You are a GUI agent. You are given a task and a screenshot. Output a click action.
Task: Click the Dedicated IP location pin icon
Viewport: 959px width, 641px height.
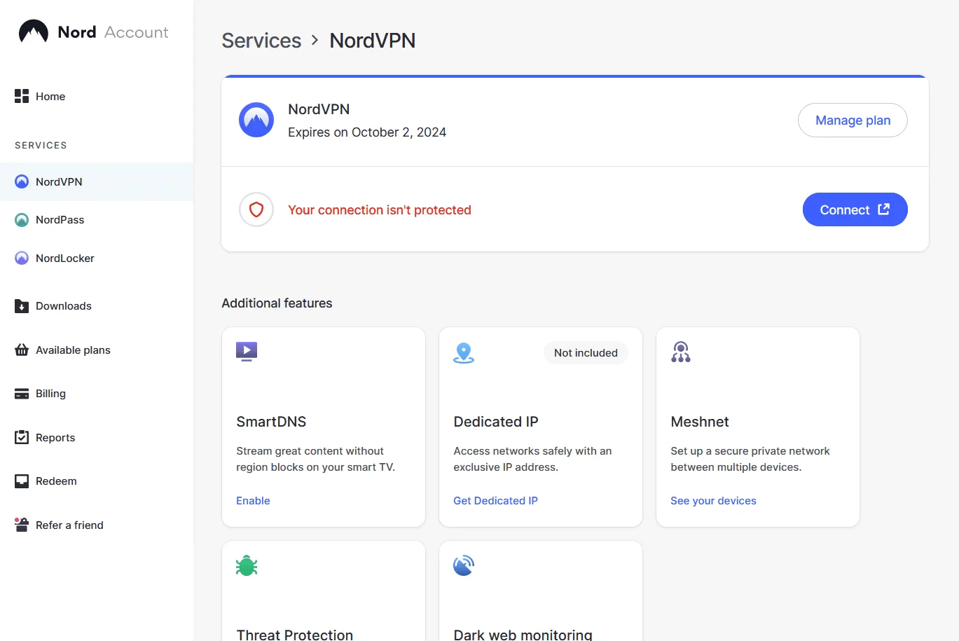click(x=464, y=353)
